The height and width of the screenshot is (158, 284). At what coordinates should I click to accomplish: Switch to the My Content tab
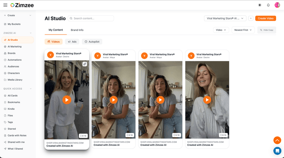coord(56,30)
